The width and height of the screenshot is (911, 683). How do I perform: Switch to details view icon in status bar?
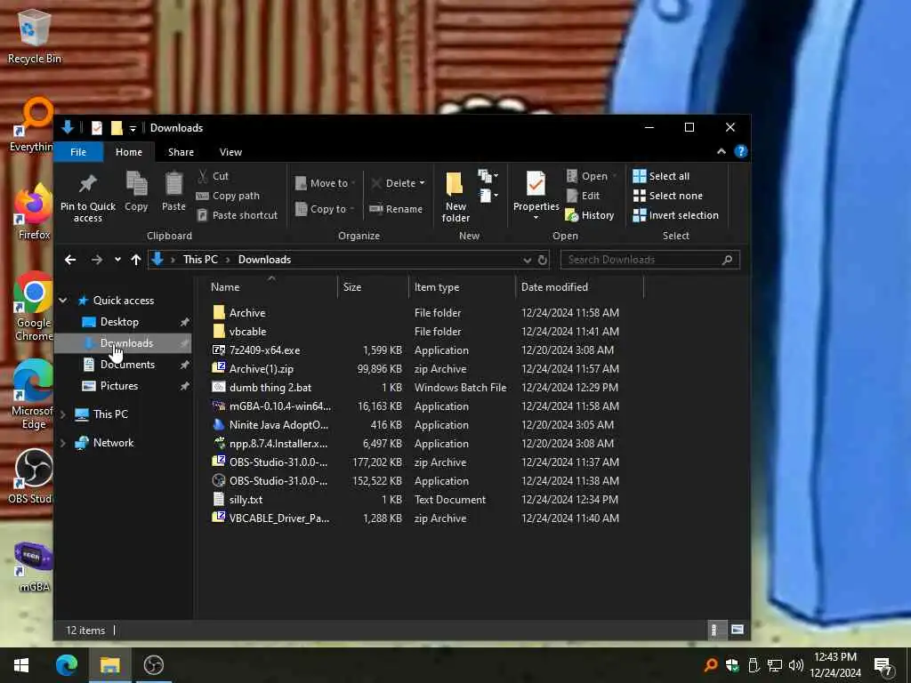714,631
